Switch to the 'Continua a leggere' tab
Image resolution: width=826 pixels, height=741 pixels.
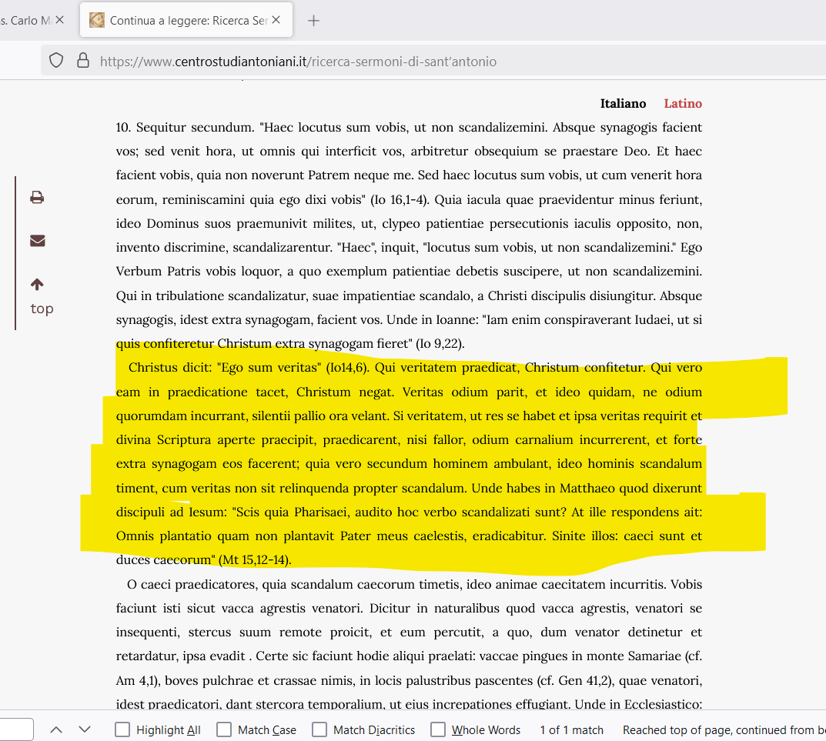(x=186, y=20)
